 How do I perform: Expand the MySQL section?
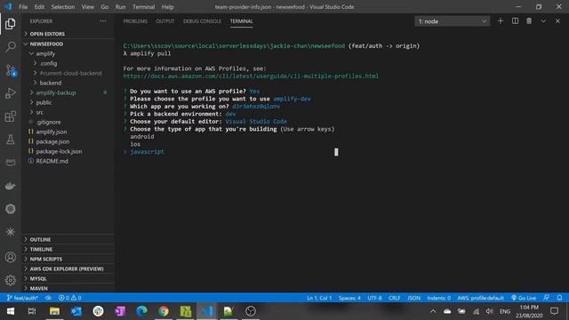68,279
